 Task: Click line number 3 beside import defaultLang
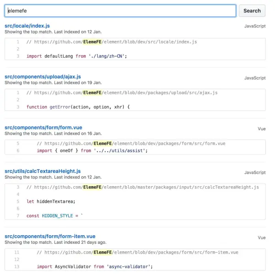(x=17, y=56)
